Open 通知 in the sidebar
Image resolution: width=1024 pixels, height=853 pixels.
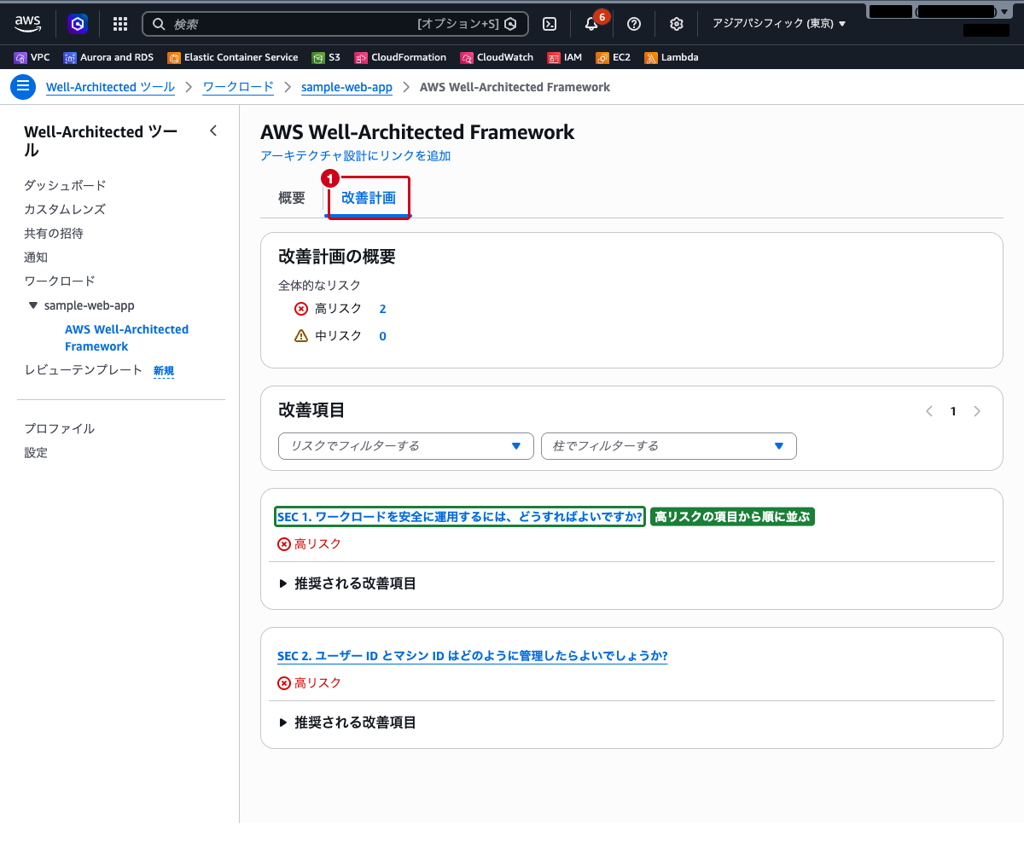pos(36,258)
